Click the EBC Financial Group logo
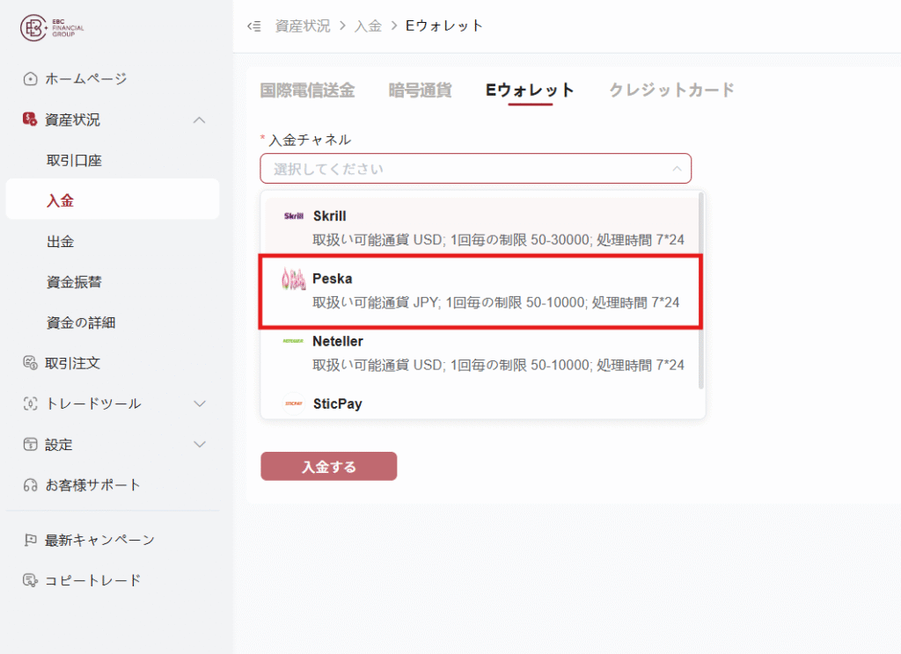The width and height of the screenshot is (901, 654). click(53, 28)
